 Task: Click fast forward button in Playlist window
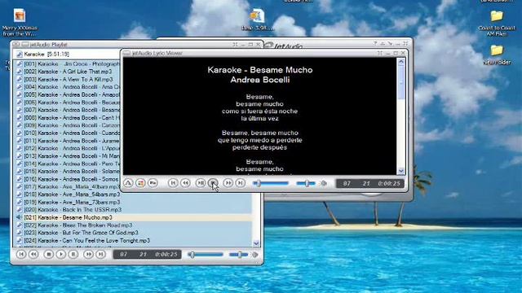[x=88, y=254]
